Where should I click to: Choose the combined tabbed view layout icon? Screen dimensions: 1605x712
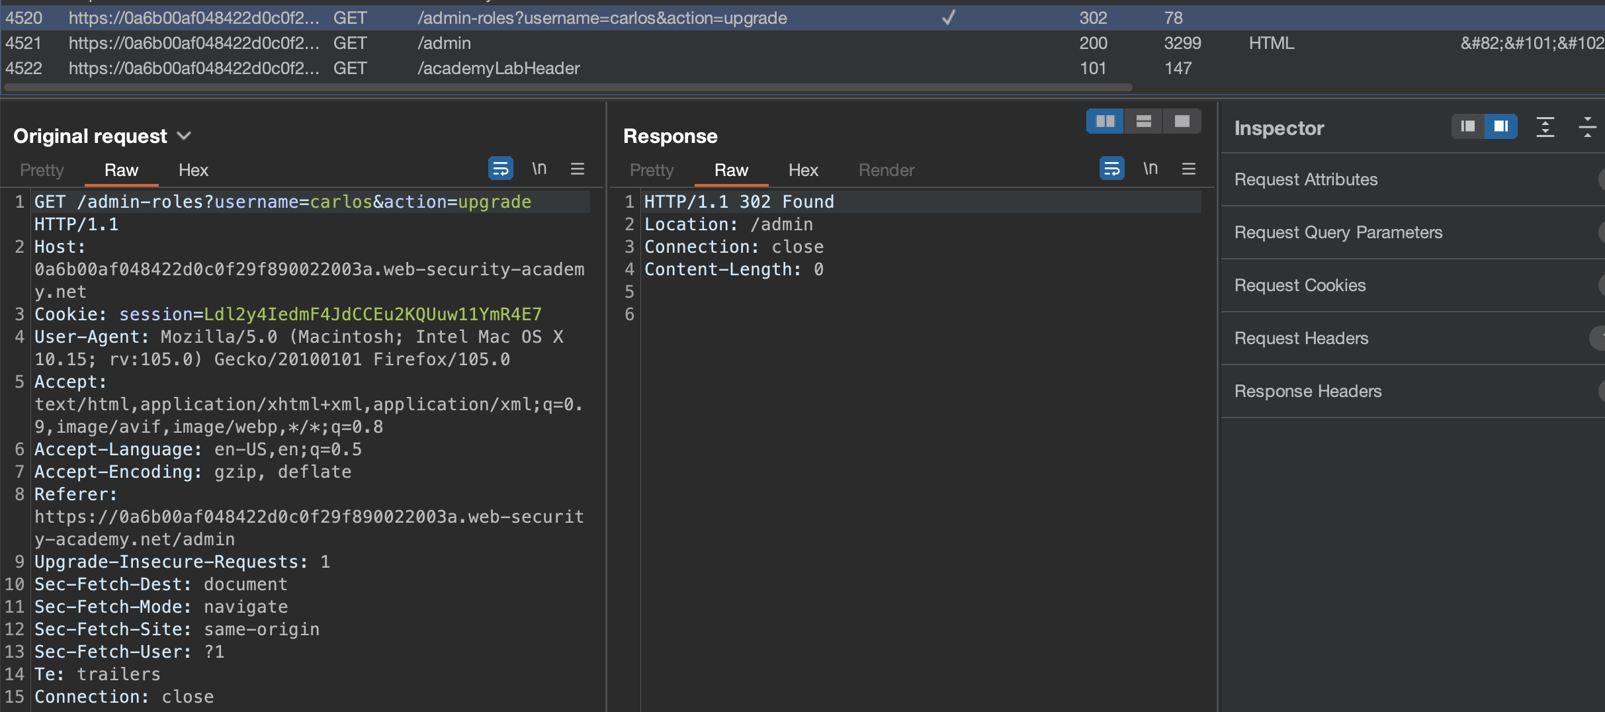(x=1182, y=121)
